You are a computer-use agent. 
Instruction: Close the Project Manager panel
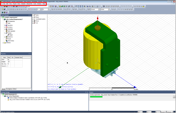click(x=31, y=15)
